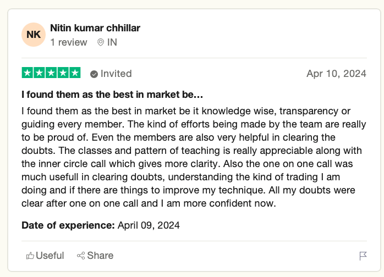384x277 pixels.
Task: Click the Date of experience line
Action: [101, 225]
